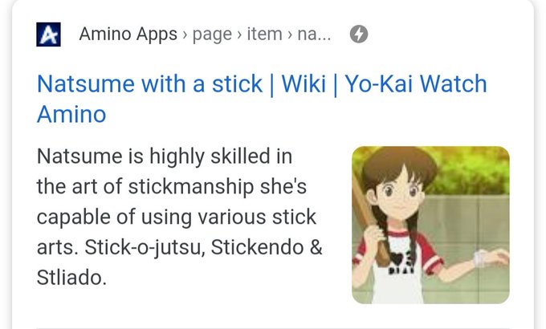Viewport: 546px width, 329px height.
Task: Click the Amino Apps favicon icon
Action: (48, 35)
